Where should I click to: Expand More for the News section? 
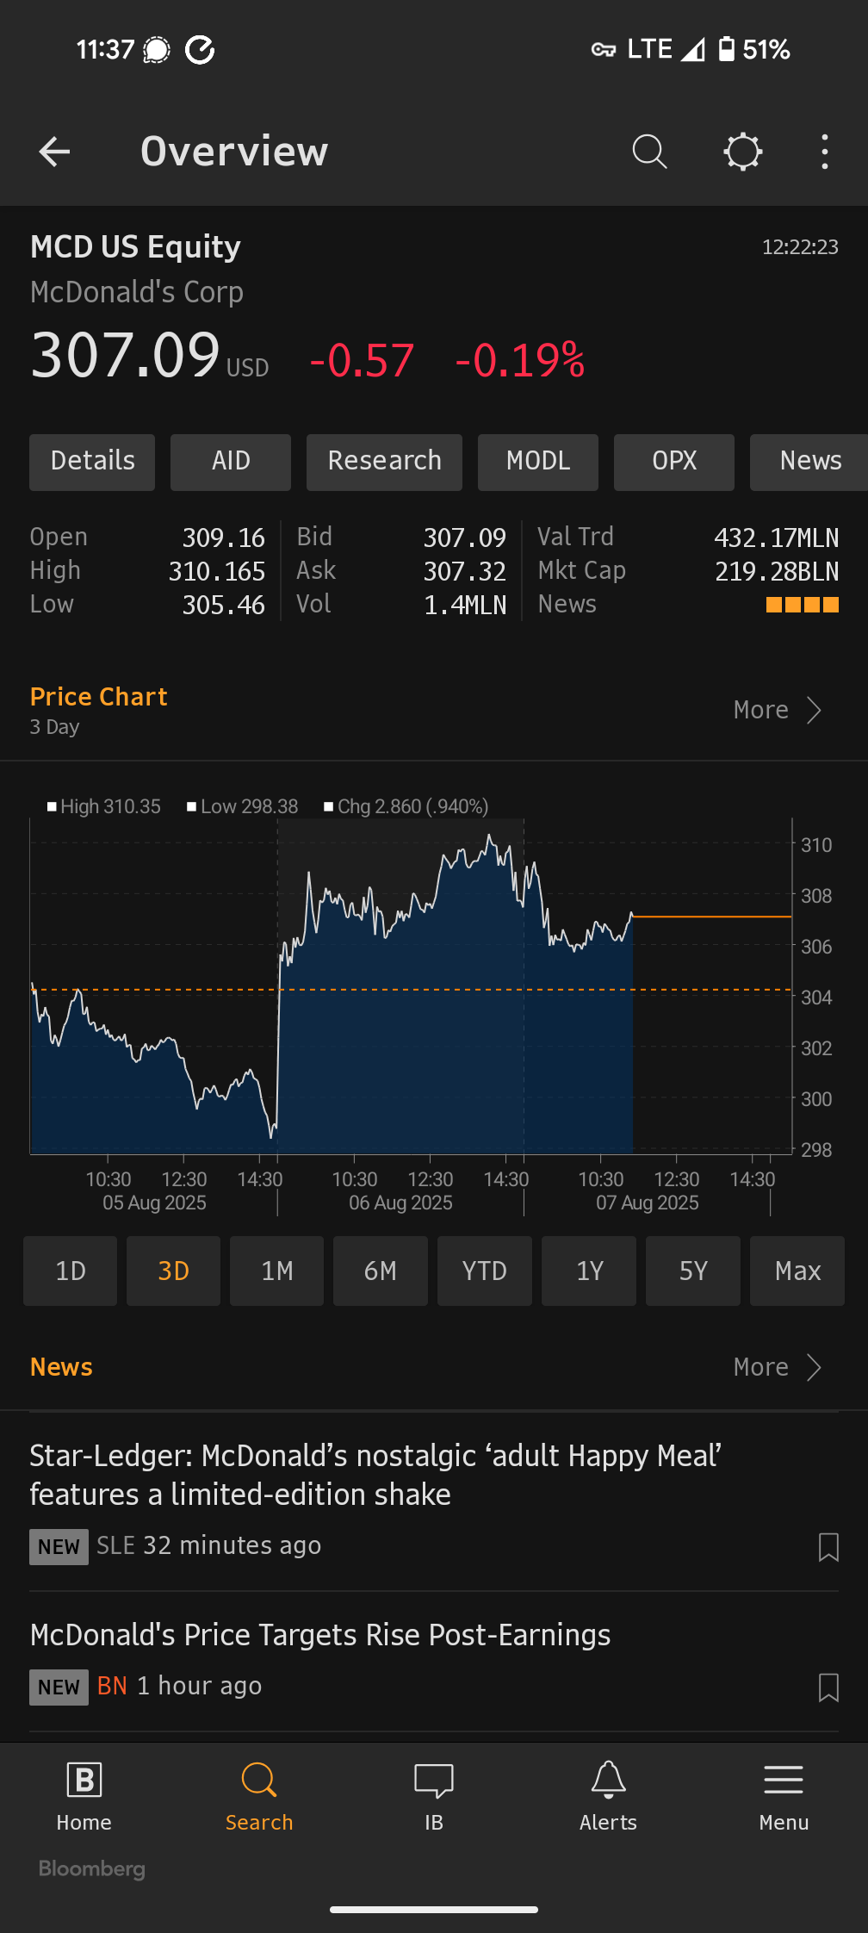pos(778,1367)
